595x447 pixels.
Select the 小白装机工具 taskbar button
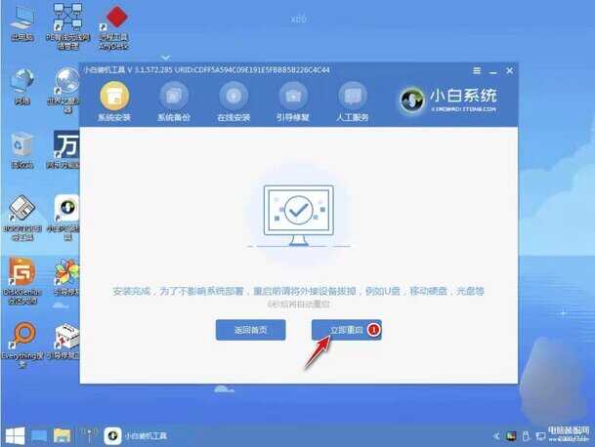click(x=136, y=435)
